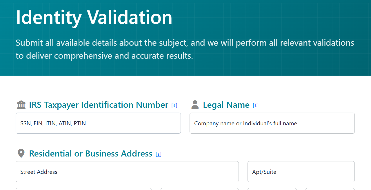Screen dimensions: 371x190
Task: Click the person icon beside Legal Name
Action: [x=195, y=105]
